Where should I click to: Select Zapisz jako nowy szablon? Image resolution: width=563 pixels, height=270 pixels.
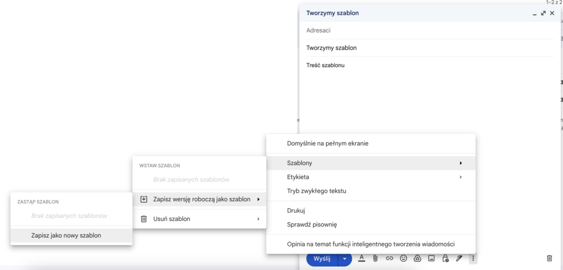(71, 235)
